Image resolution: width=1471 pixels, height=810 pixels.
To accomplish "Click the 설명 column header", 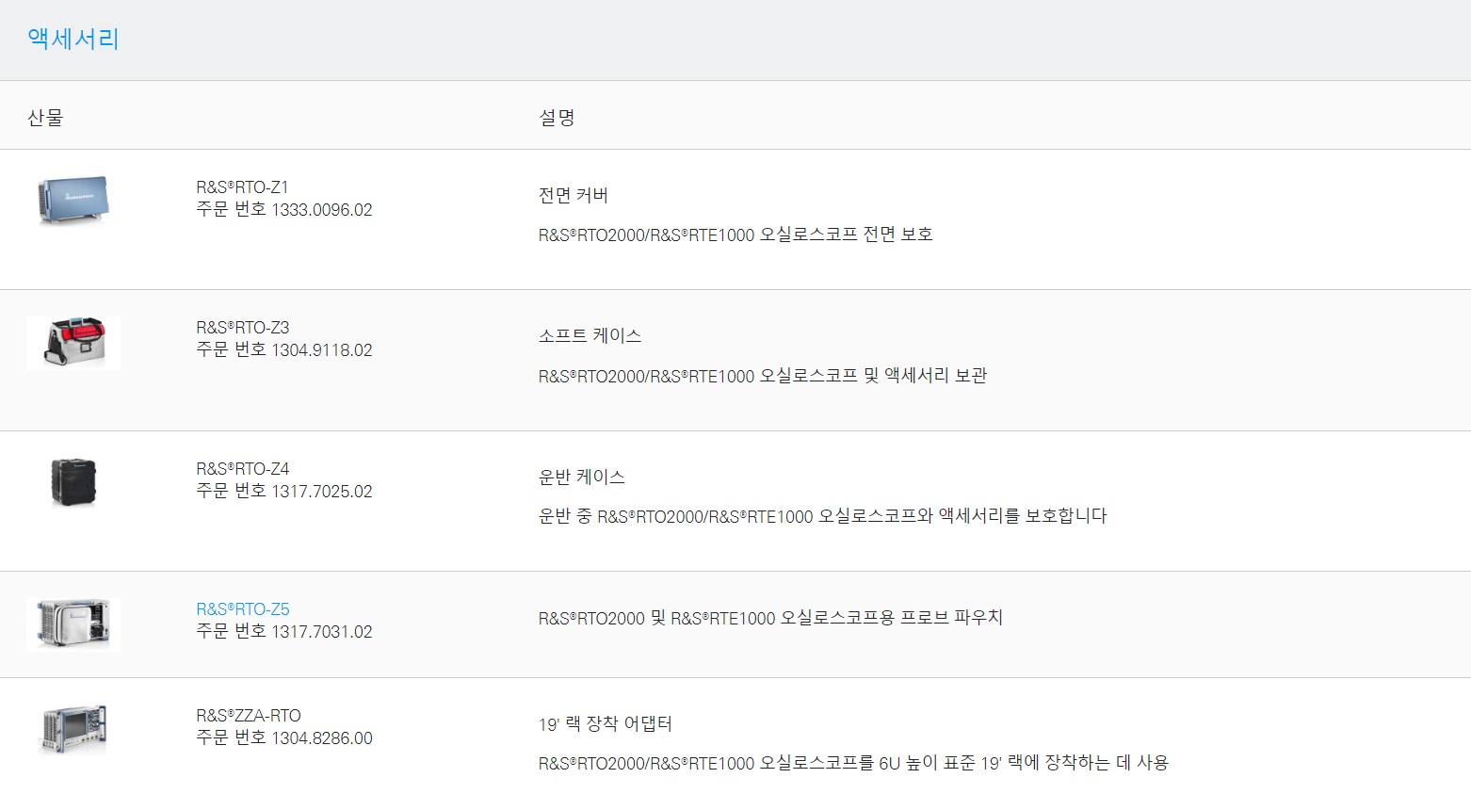I will point(557,118).
